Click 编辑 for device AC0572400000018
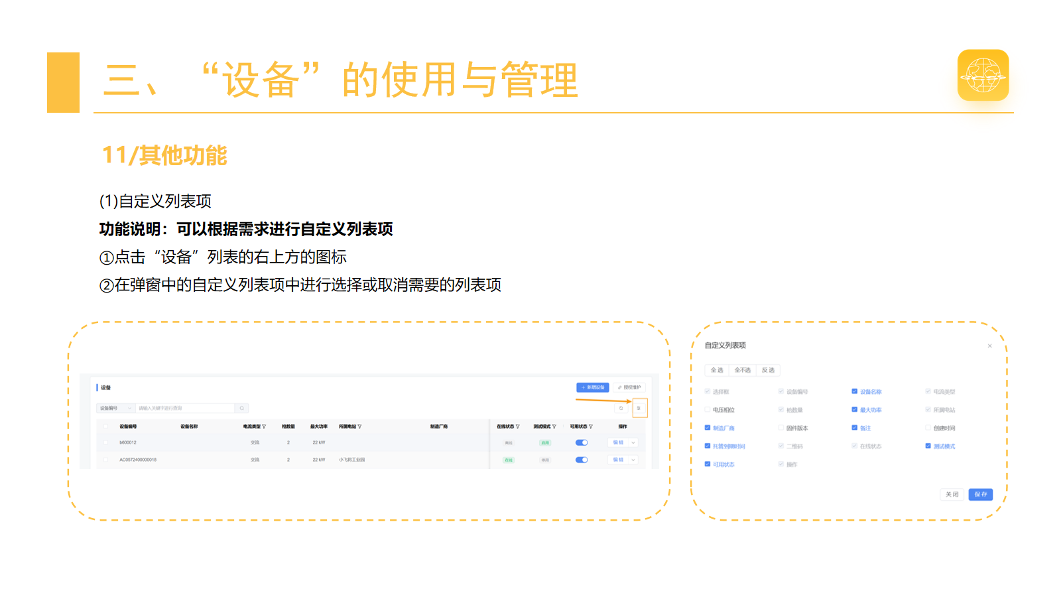This screenshot has height=597, width=1061. [618, 460]
